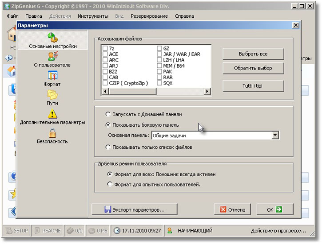
Task: Click the Отмена button
Action: click(232, 209)
